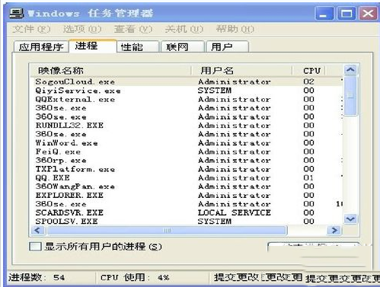The width and height of the screenshot is (380, 287).
Task: Click SYSTEM user of QiyiService.exe
Action: (x=215, y=91)
